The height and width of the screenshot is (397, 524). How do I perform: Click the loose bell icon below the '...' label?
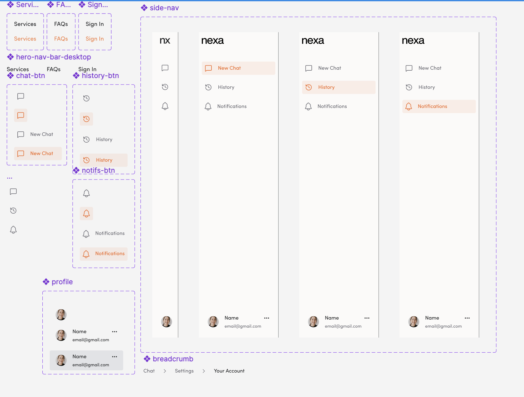(13, 230)
